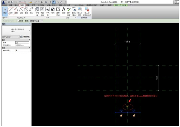Pick the 直径 diameter dimension tool
The width and height of the screenshot is (180, 127).
(x=26, y=10)
